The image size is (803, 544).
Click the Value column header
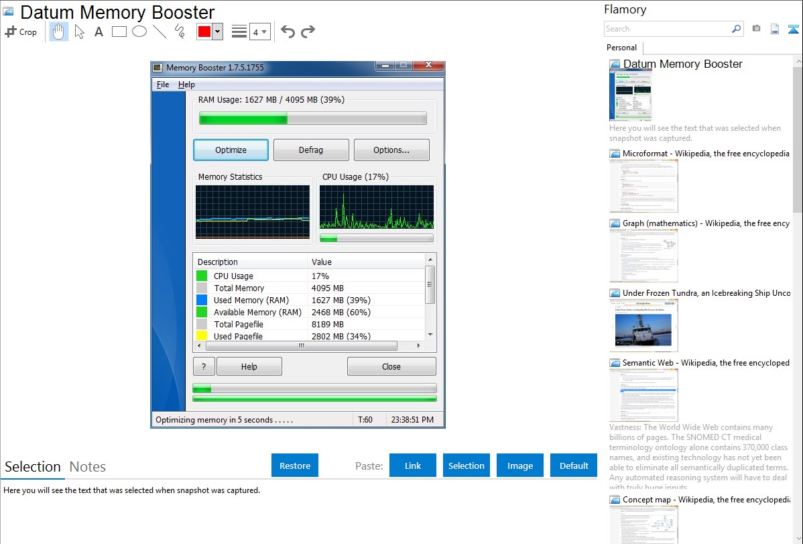[366, 262]
